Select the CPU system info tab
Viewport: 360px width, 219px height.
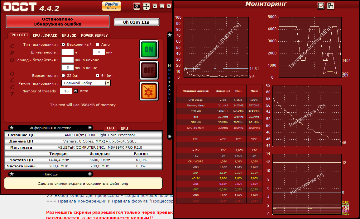point(110,128)
